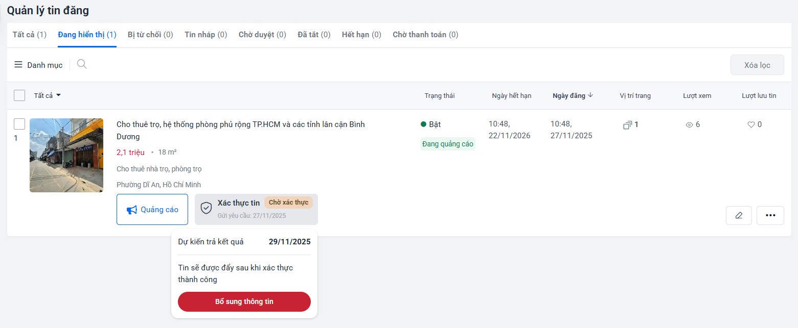798x328 pixels.
Task: Tick the select-all header checkbox
Action: click(19, 95)
